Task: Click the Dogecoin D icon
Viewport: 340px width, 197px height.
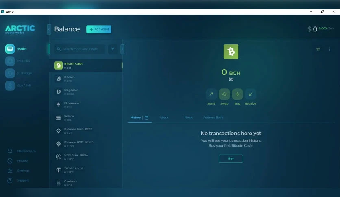Action: tap(59, 92)
